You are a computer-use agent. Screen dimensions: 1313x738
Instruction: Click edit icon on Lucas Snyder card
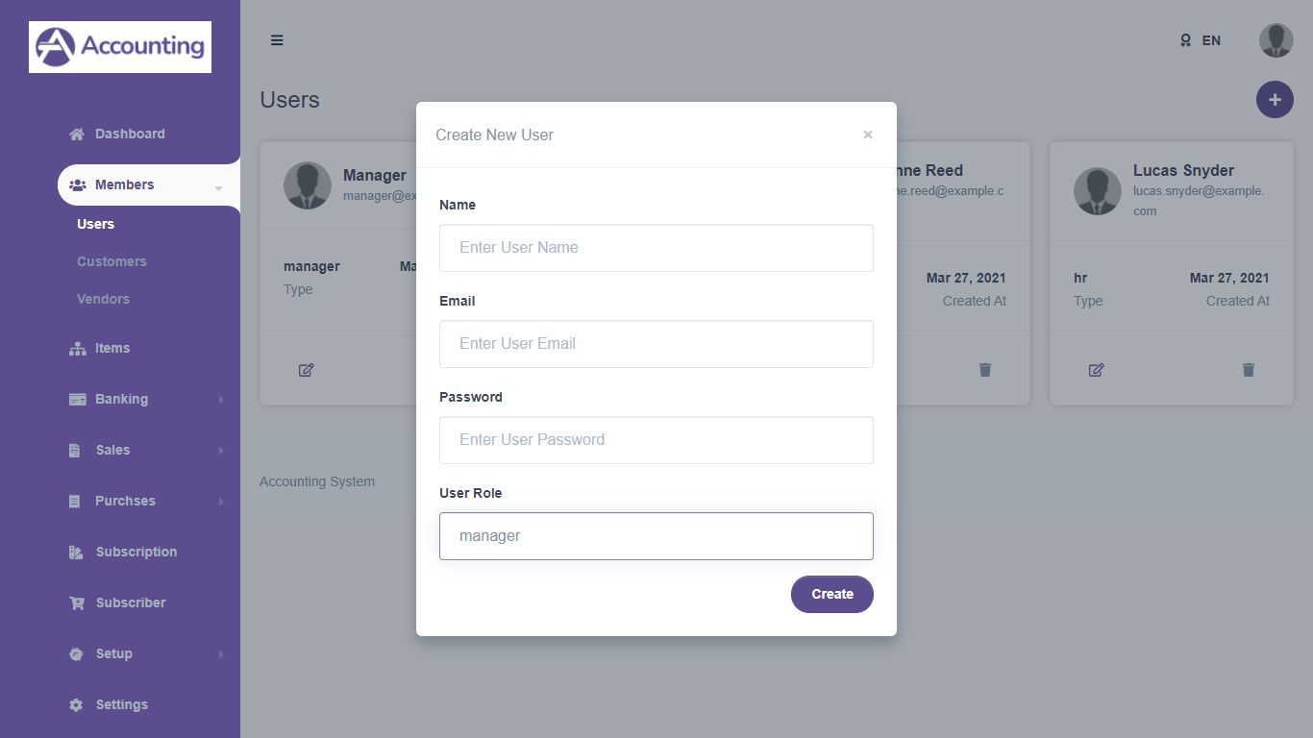click(1096, 370)
